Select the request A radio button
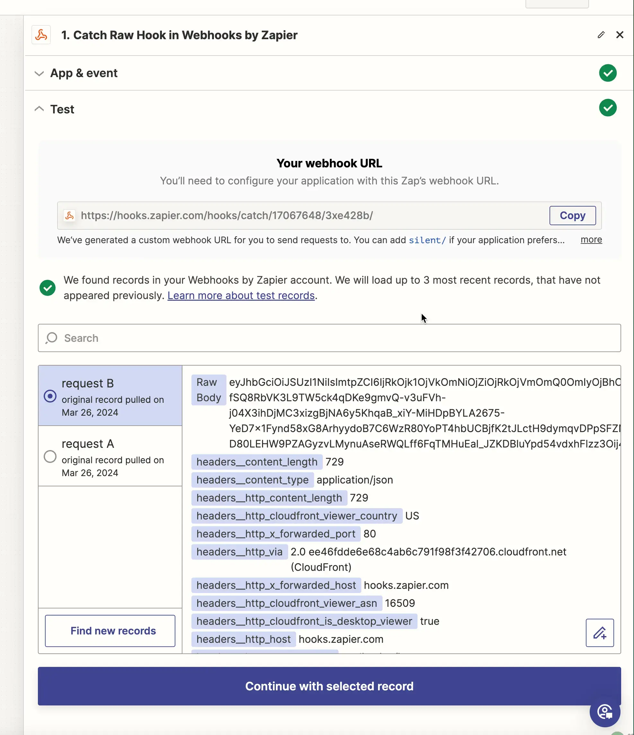Viewport: 634px width, 735px height. pyautogui.click(x=50, y=456)
